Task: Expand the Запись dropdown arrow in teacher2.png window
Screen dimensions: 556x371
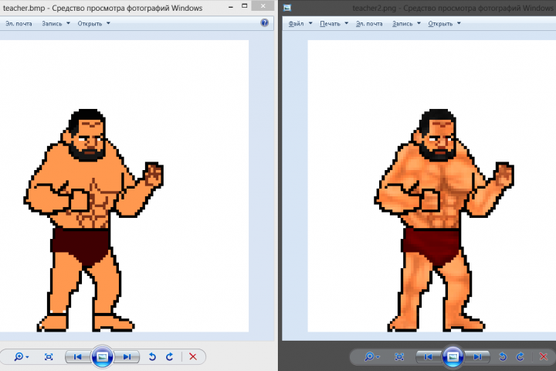Action: [419, 23]
